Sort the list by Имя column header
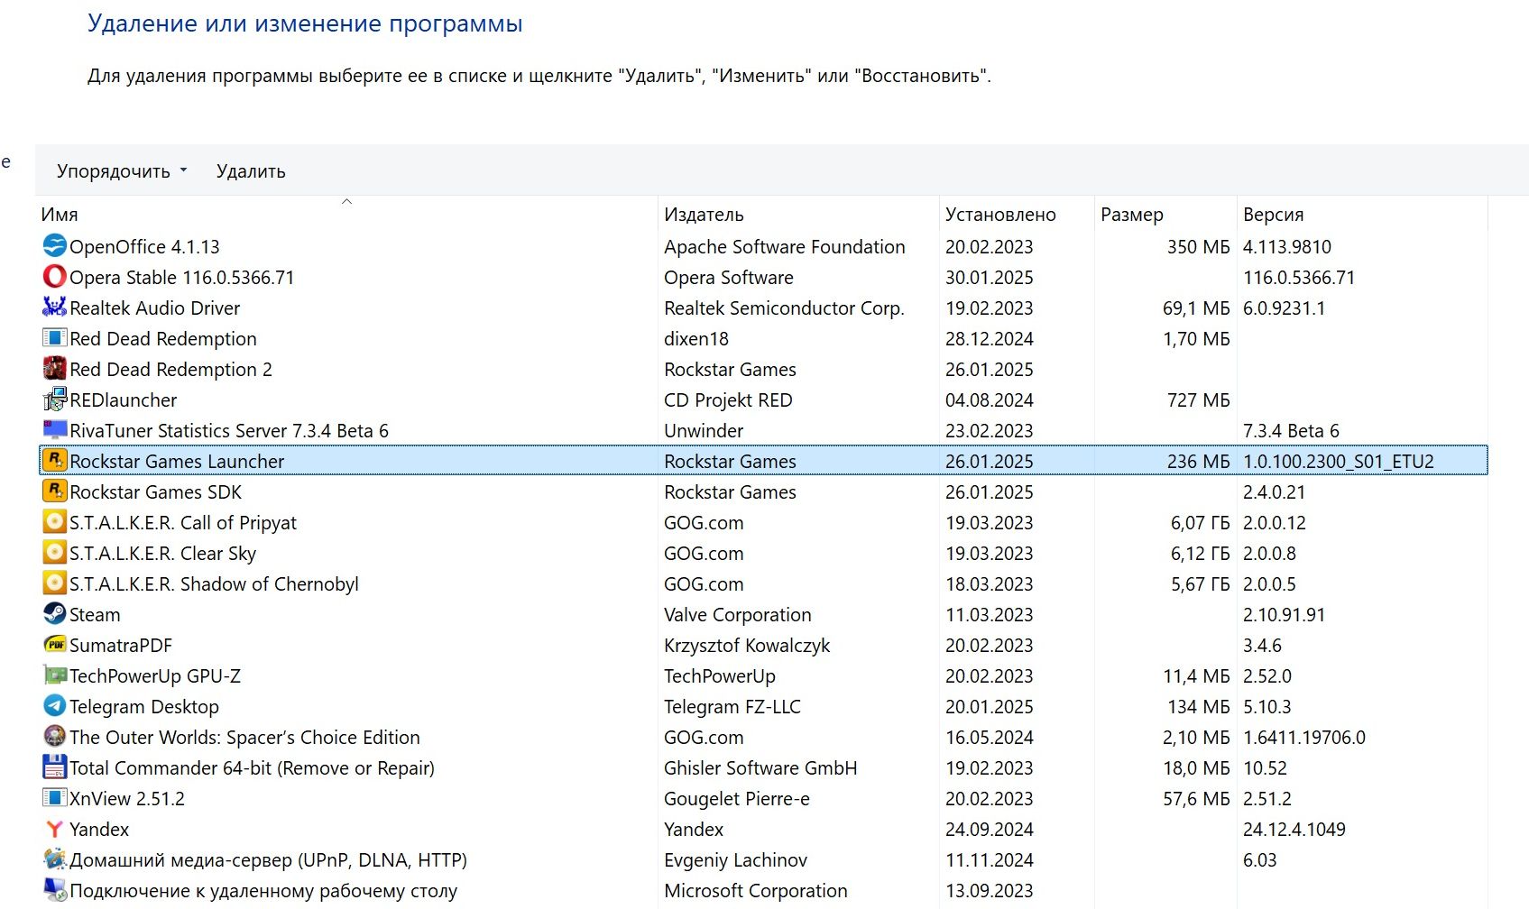 [60, 215]
